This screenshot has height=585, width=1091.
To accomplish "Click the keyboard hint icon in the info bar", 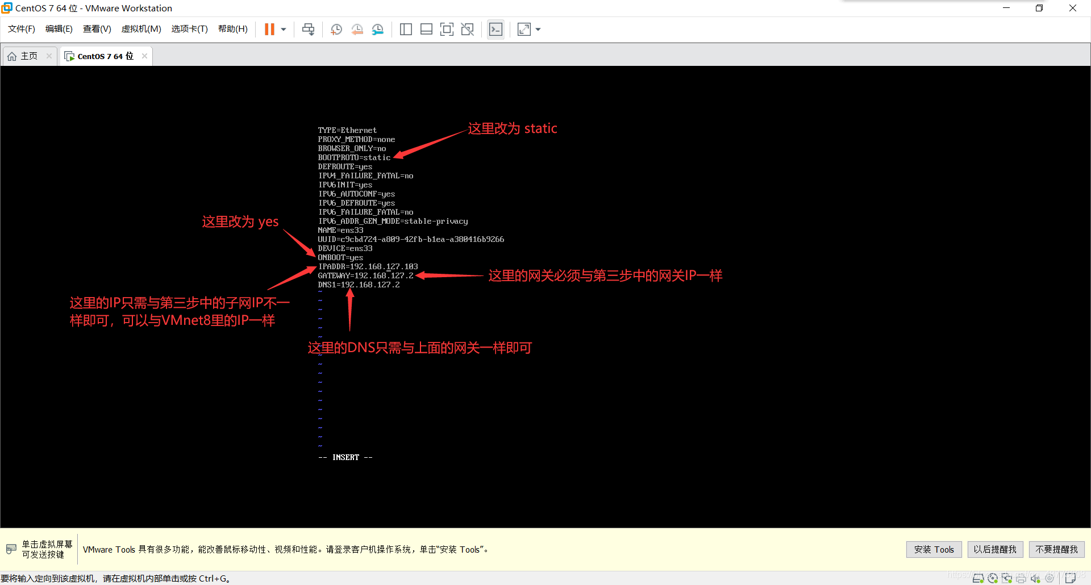I will (11, 549).
